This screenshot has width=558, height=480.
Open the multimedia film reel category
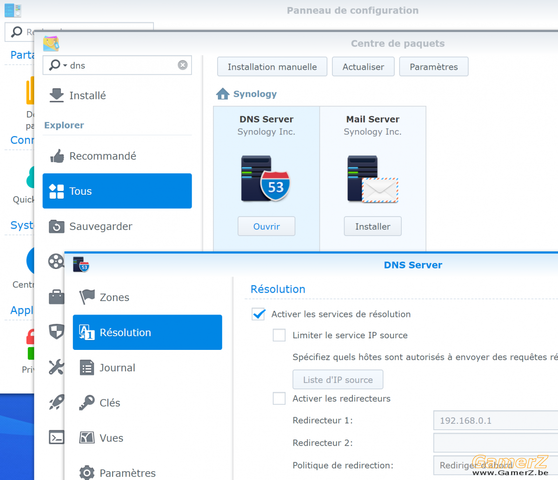[56, 262]
